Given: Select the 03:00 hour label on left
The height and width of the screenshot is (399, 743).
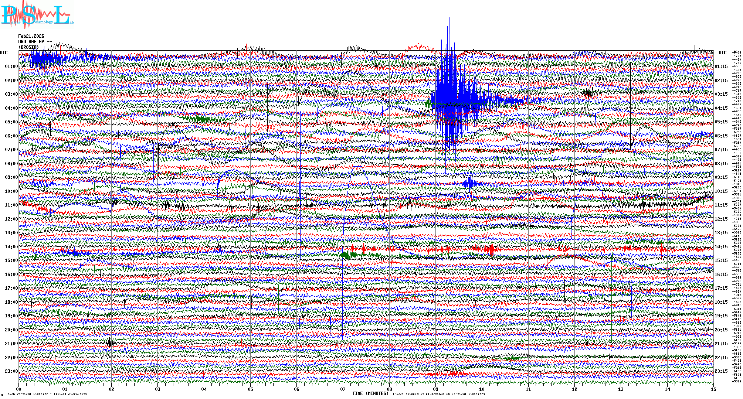Looking at the screenshot, I should (11, 94).
